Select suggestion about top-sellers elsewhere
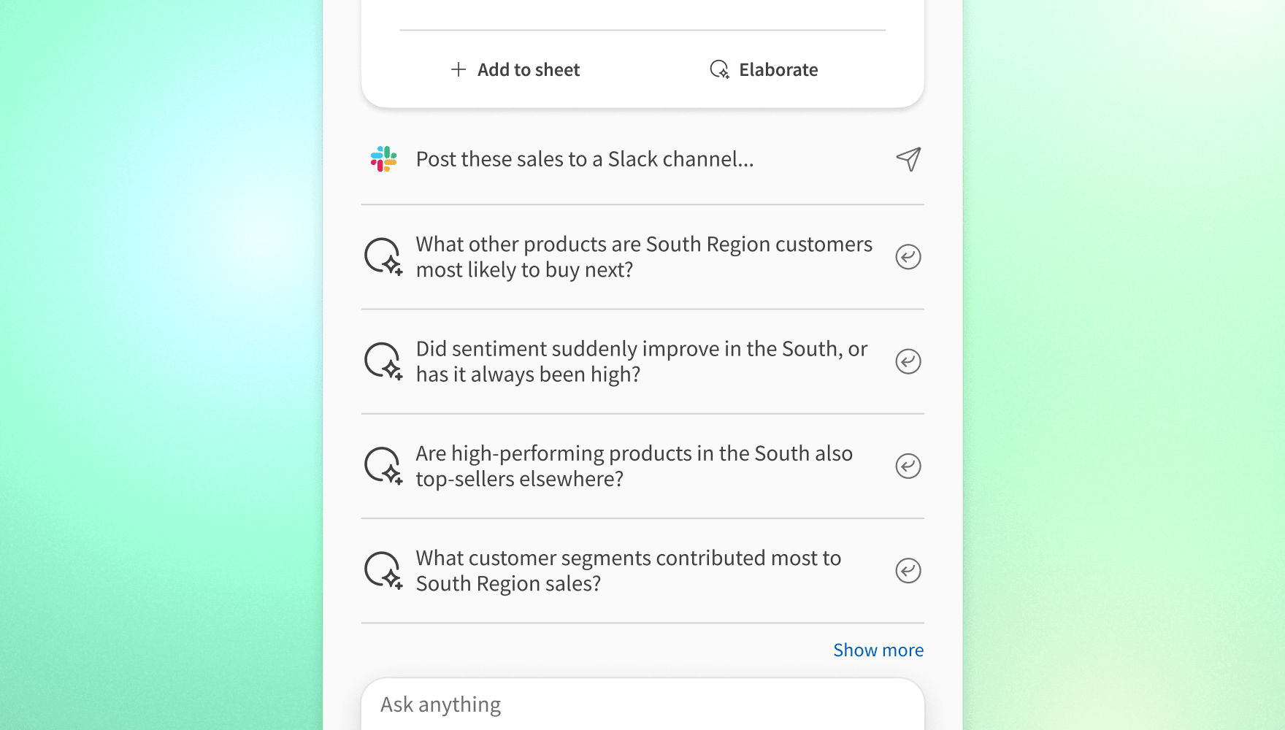1285x730 pixels. (x=642, y=466)
